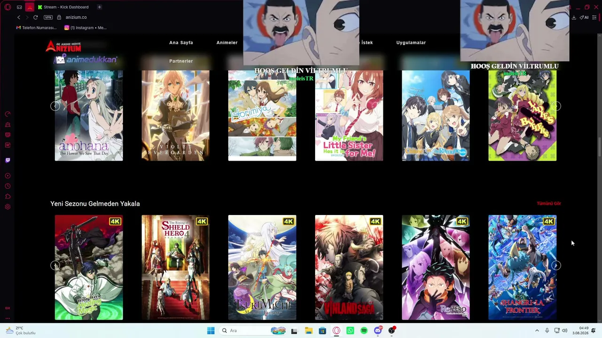Open Opera GX taskbar icon
The width and height of the screenshot is (602, 338).
(336, 330)
